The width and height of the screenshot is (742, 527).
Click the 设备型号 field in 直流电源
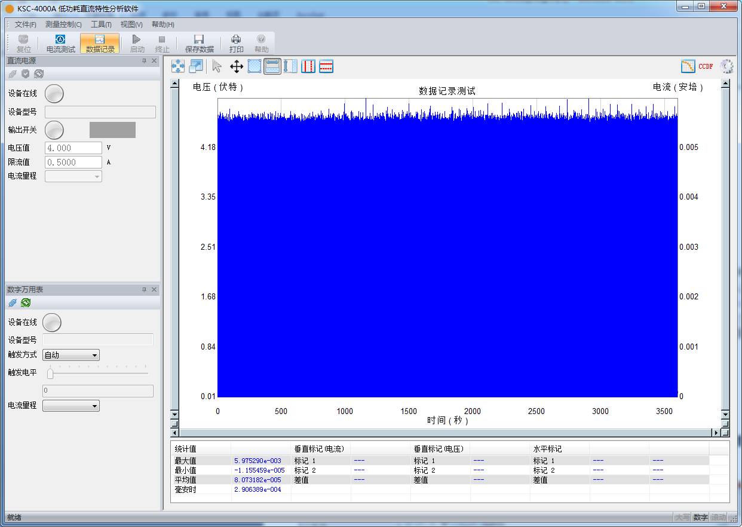[100, 112]
